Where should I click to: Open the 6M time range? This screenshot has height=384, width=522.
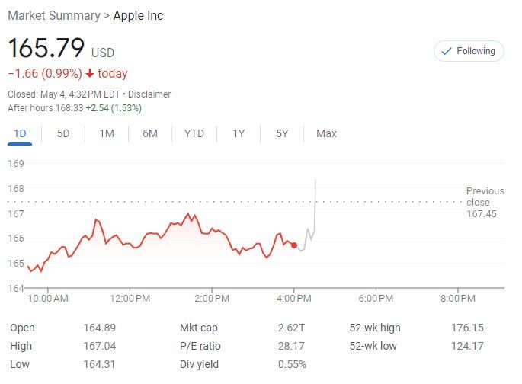(150, 134)
